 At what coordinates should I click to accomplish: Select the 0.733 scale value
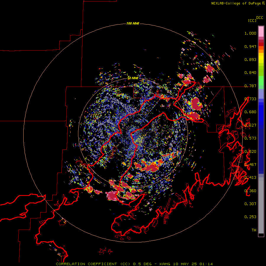250,99
